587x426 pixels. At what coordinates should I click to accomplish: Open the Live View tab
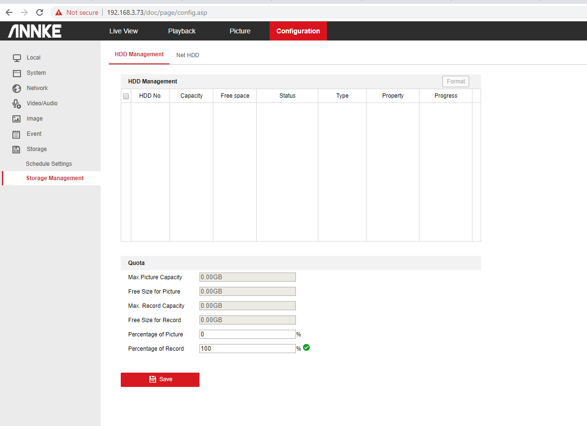click(124, 31)
